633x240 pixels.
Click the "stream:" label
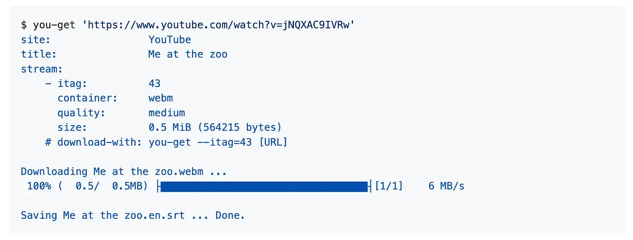click(42, 69)
